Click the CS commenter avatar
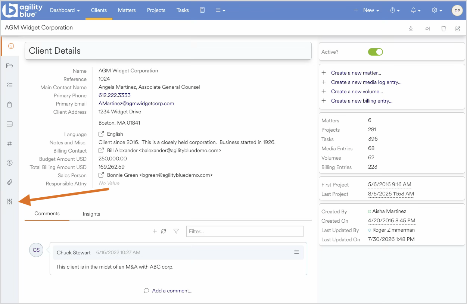 (36, 250)
